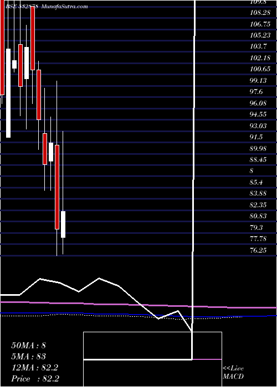Select the 94.55 price level label
The width and height of the screenshot is (277, 387).
click(x=258, y=115)
